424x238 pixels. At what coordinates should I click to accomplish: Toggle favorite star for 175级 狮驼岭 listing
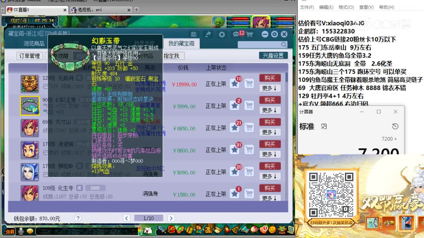pos(235,172)
